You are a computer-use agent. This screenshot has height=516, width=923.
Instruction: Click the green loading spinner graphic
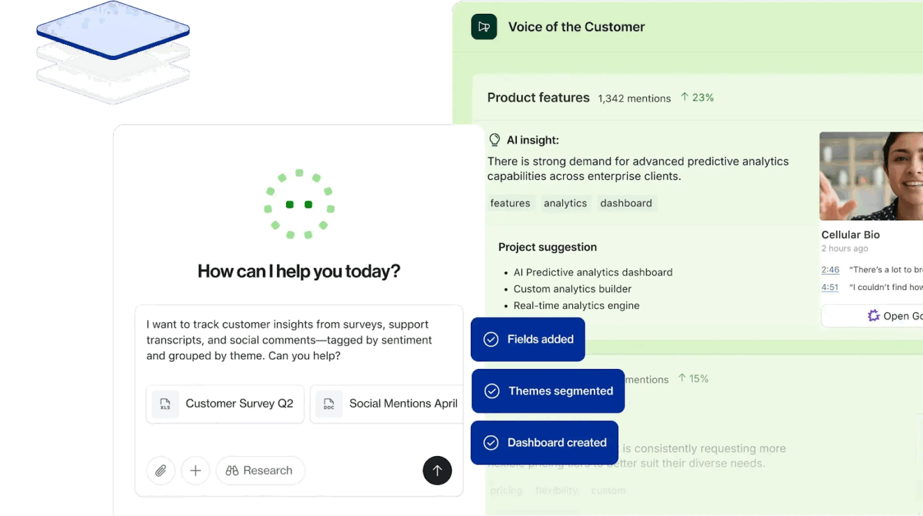pyautogui.click(x=299, y=204)
